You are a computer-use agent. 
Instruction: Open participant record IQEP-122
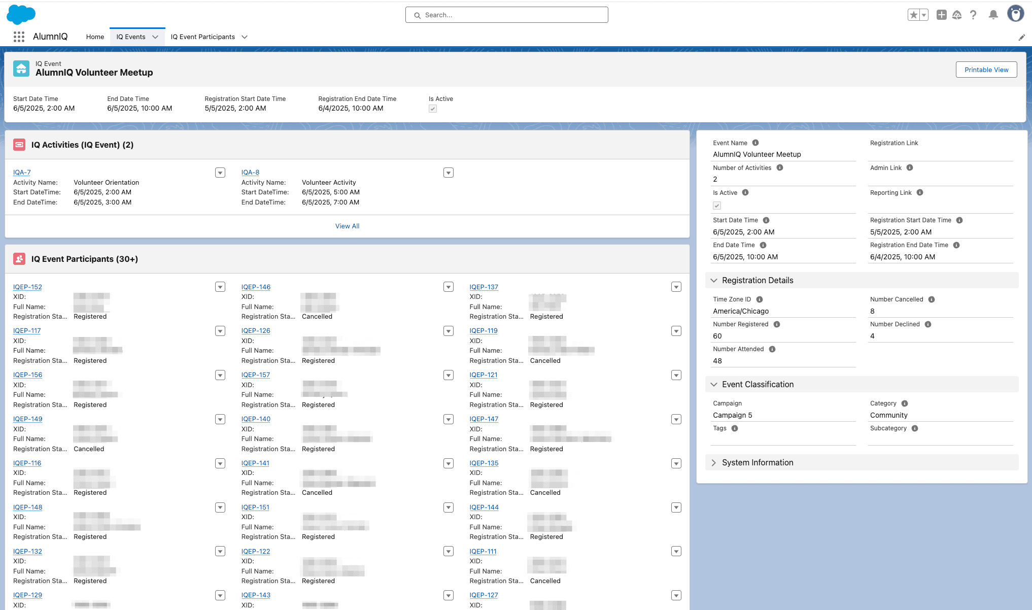click(x=256, y=551)
